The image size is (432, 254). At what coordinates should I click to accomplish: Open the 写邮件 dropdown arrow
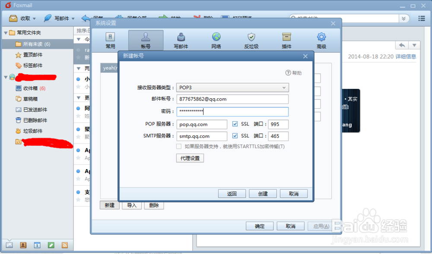click(73, 19)
